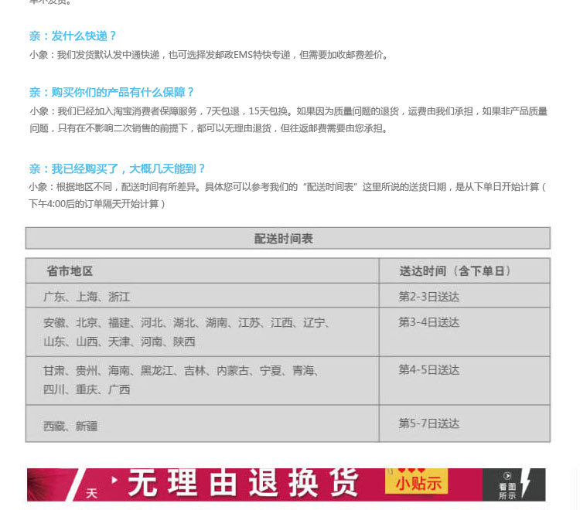The width and height of the screenshot is (580, 510).
Task: Select the region row starting with 安徽、北京
Action: tap(186, 331)
